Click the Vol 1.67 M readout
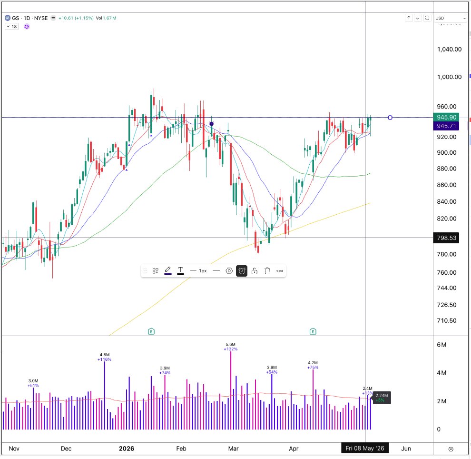The height and width of the screenshot is (459, 471). pos(106,18)
